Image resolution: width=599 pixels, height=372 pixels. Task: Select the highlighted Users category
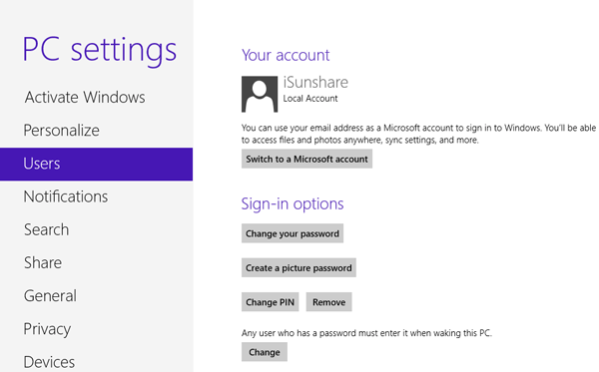click(x=96, y=165)
